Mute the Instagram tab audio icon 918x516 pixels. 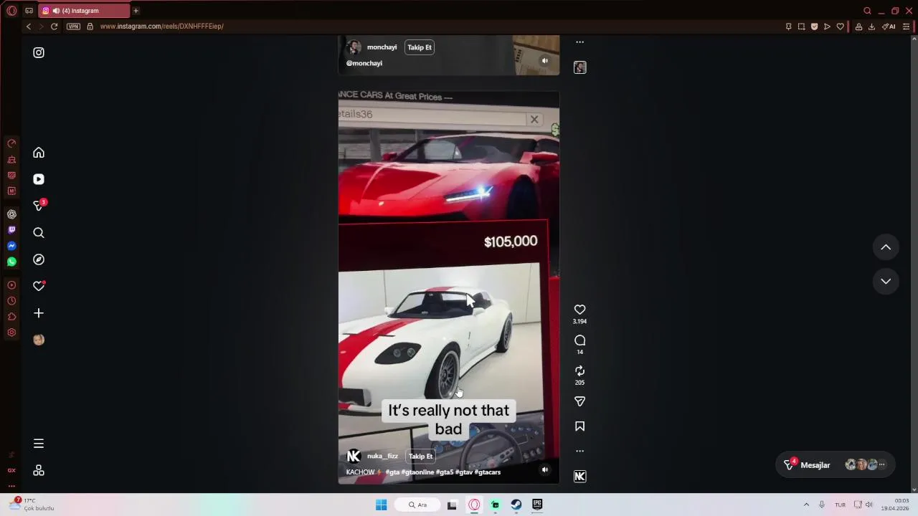coord(56,11)
